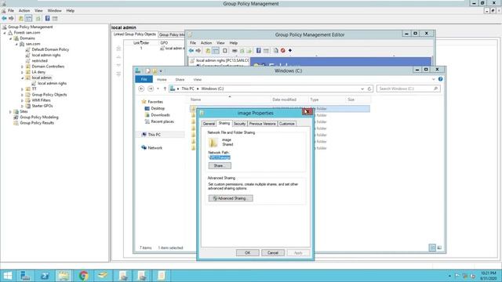This screenshot has width=502, height=282.
Task: Open PowerShell from taskbar
Action: tap(45, 276)
